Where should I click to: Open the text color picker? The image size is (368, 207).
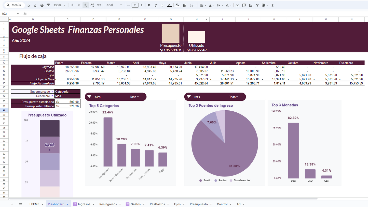click(169, 5)
